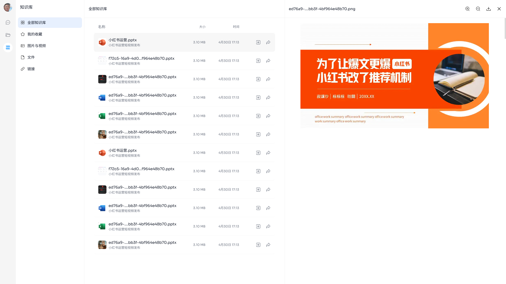Image resolution: width=506 pixels, height=284 pixels.
Task: Open 链接 category
Action: click(50, 69)
